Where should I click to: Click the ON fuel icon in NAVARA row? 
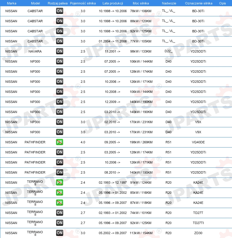[59, 51]
